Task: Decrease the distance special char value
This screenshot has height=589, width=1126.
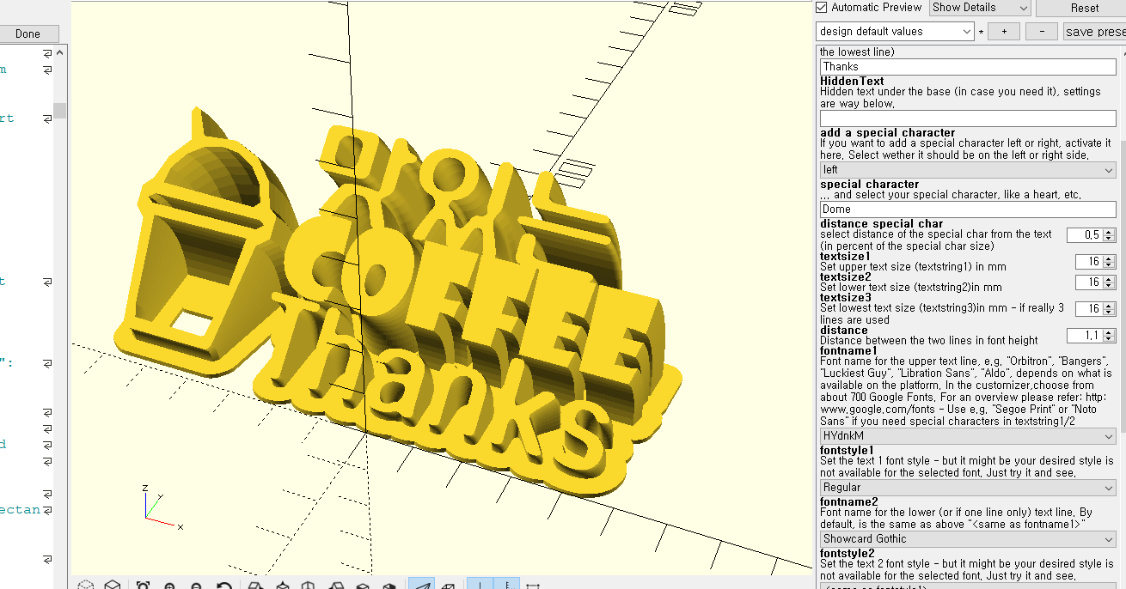Action: click(x=1110, y=239)
